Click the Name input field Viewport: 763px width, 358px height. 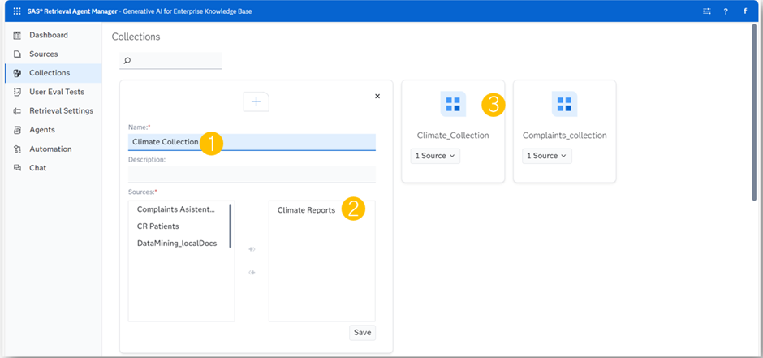[252, 142]
